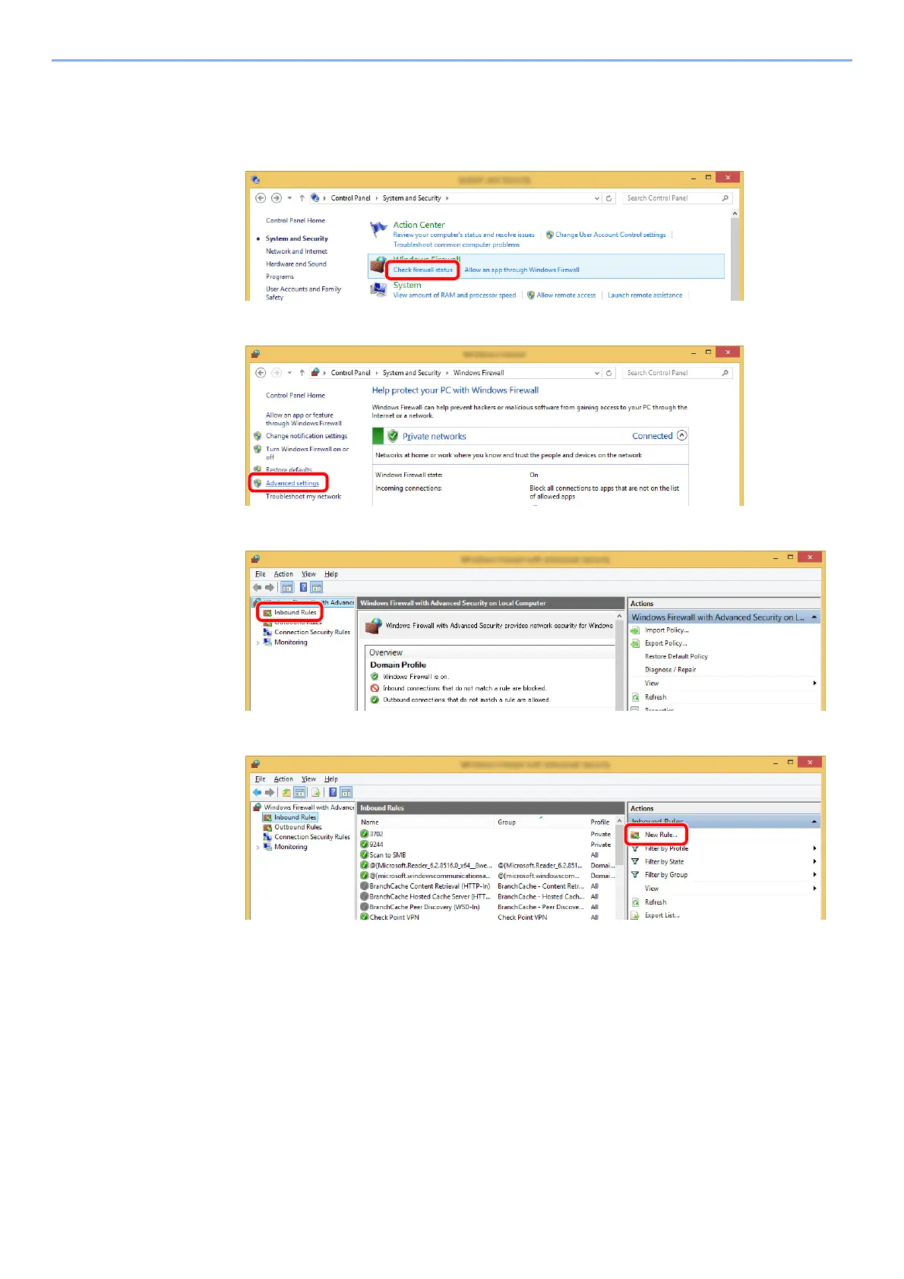The width and height of the screenshot is (904, 1279).
Task: Click the back arrow in the System and Security window
Action: [261, 198]
